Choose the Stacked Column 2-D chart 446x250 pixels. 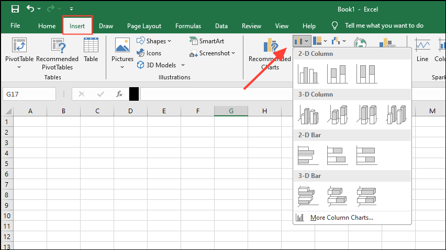[337, 74]
